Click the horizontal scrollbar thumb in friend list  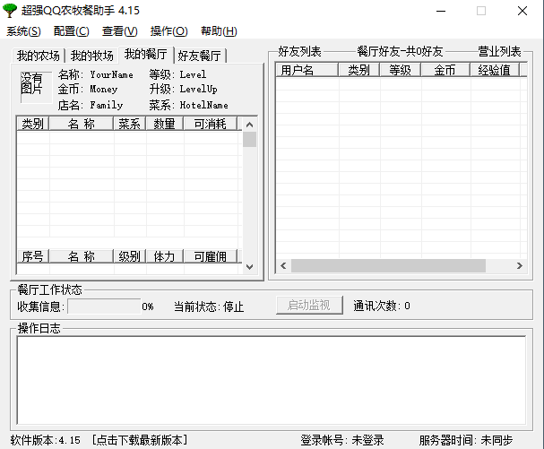[x=388, y=266]
